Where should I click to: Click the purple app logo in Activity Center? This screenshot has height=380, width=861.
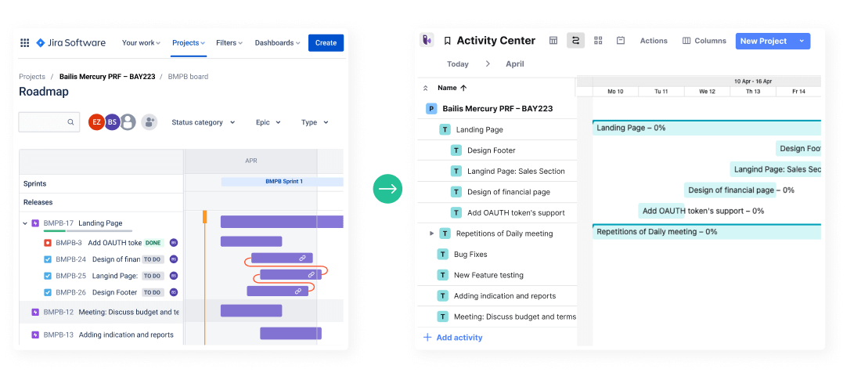point(427,40)
